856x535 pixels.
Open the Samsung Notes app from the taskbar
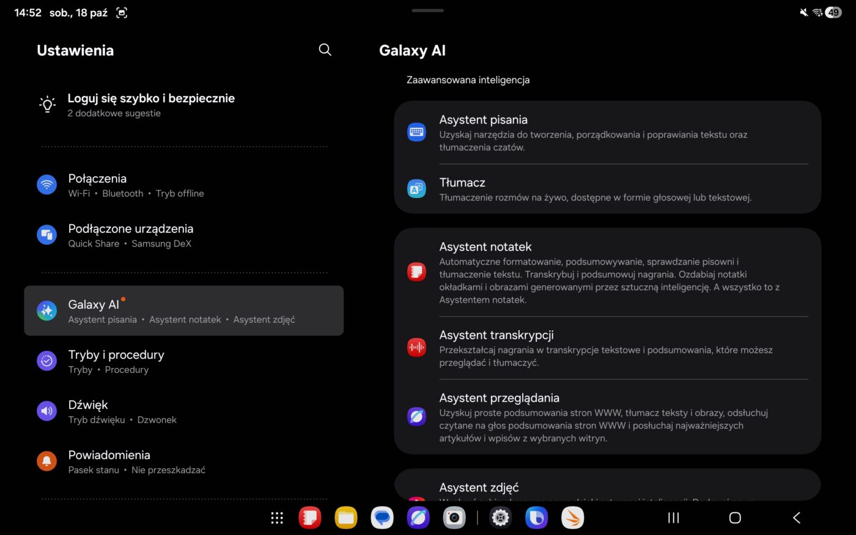pos(310,518)
